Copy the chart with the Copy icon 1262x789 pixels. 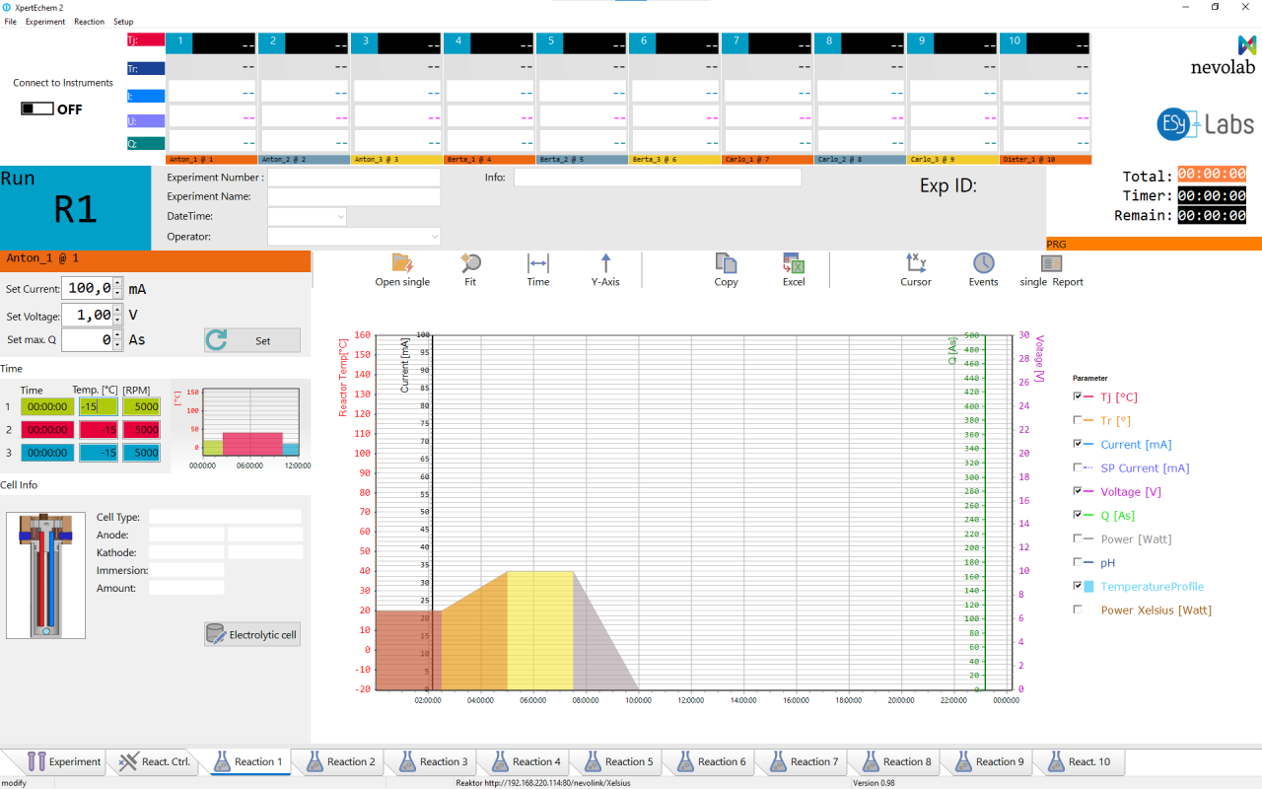click(x=726, y=263)
